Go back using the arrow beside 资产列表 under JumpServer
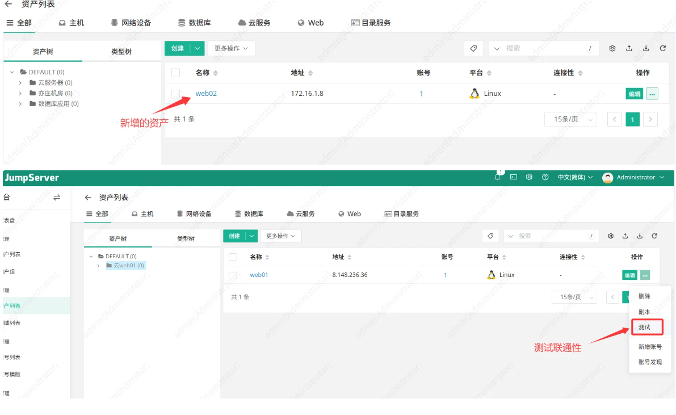Image resolution: width=676 pixels, height=415 pixels. [88, 197]
